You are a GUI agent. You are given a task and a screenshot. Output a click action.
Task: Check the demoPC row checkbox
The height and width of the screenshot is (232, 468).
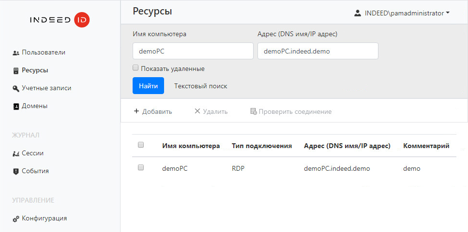pos(141,168)
